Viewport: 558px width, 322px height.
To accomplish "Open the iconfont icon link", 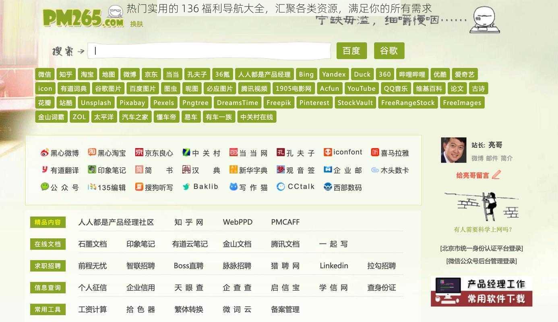I will click(343, 152).
